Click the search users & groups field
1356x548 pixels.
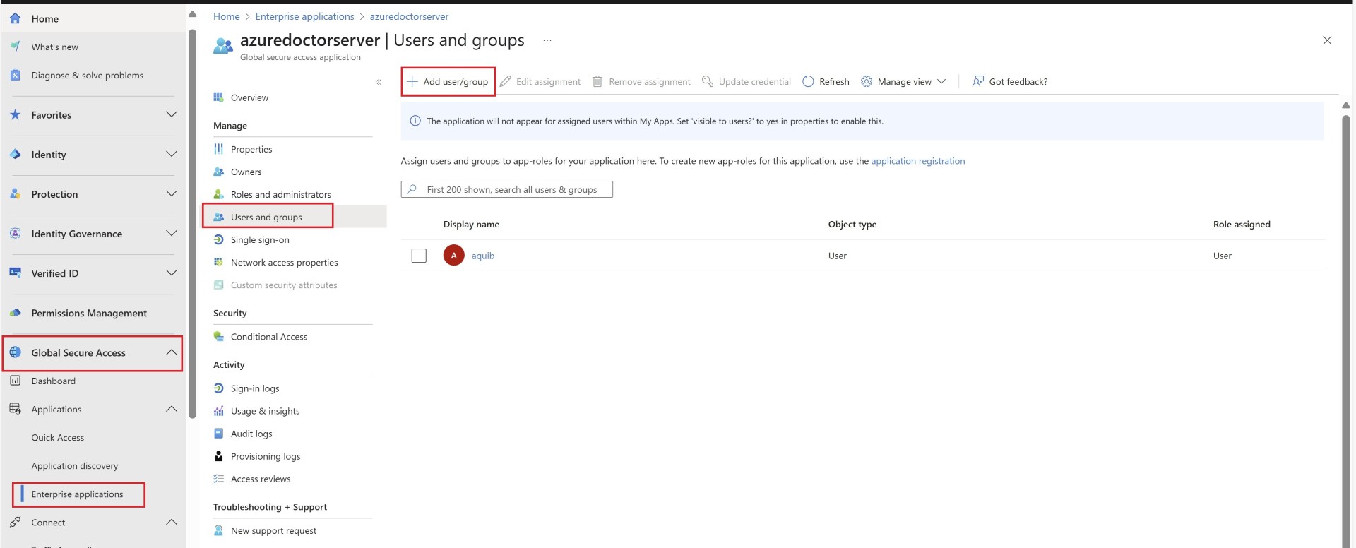506,189
